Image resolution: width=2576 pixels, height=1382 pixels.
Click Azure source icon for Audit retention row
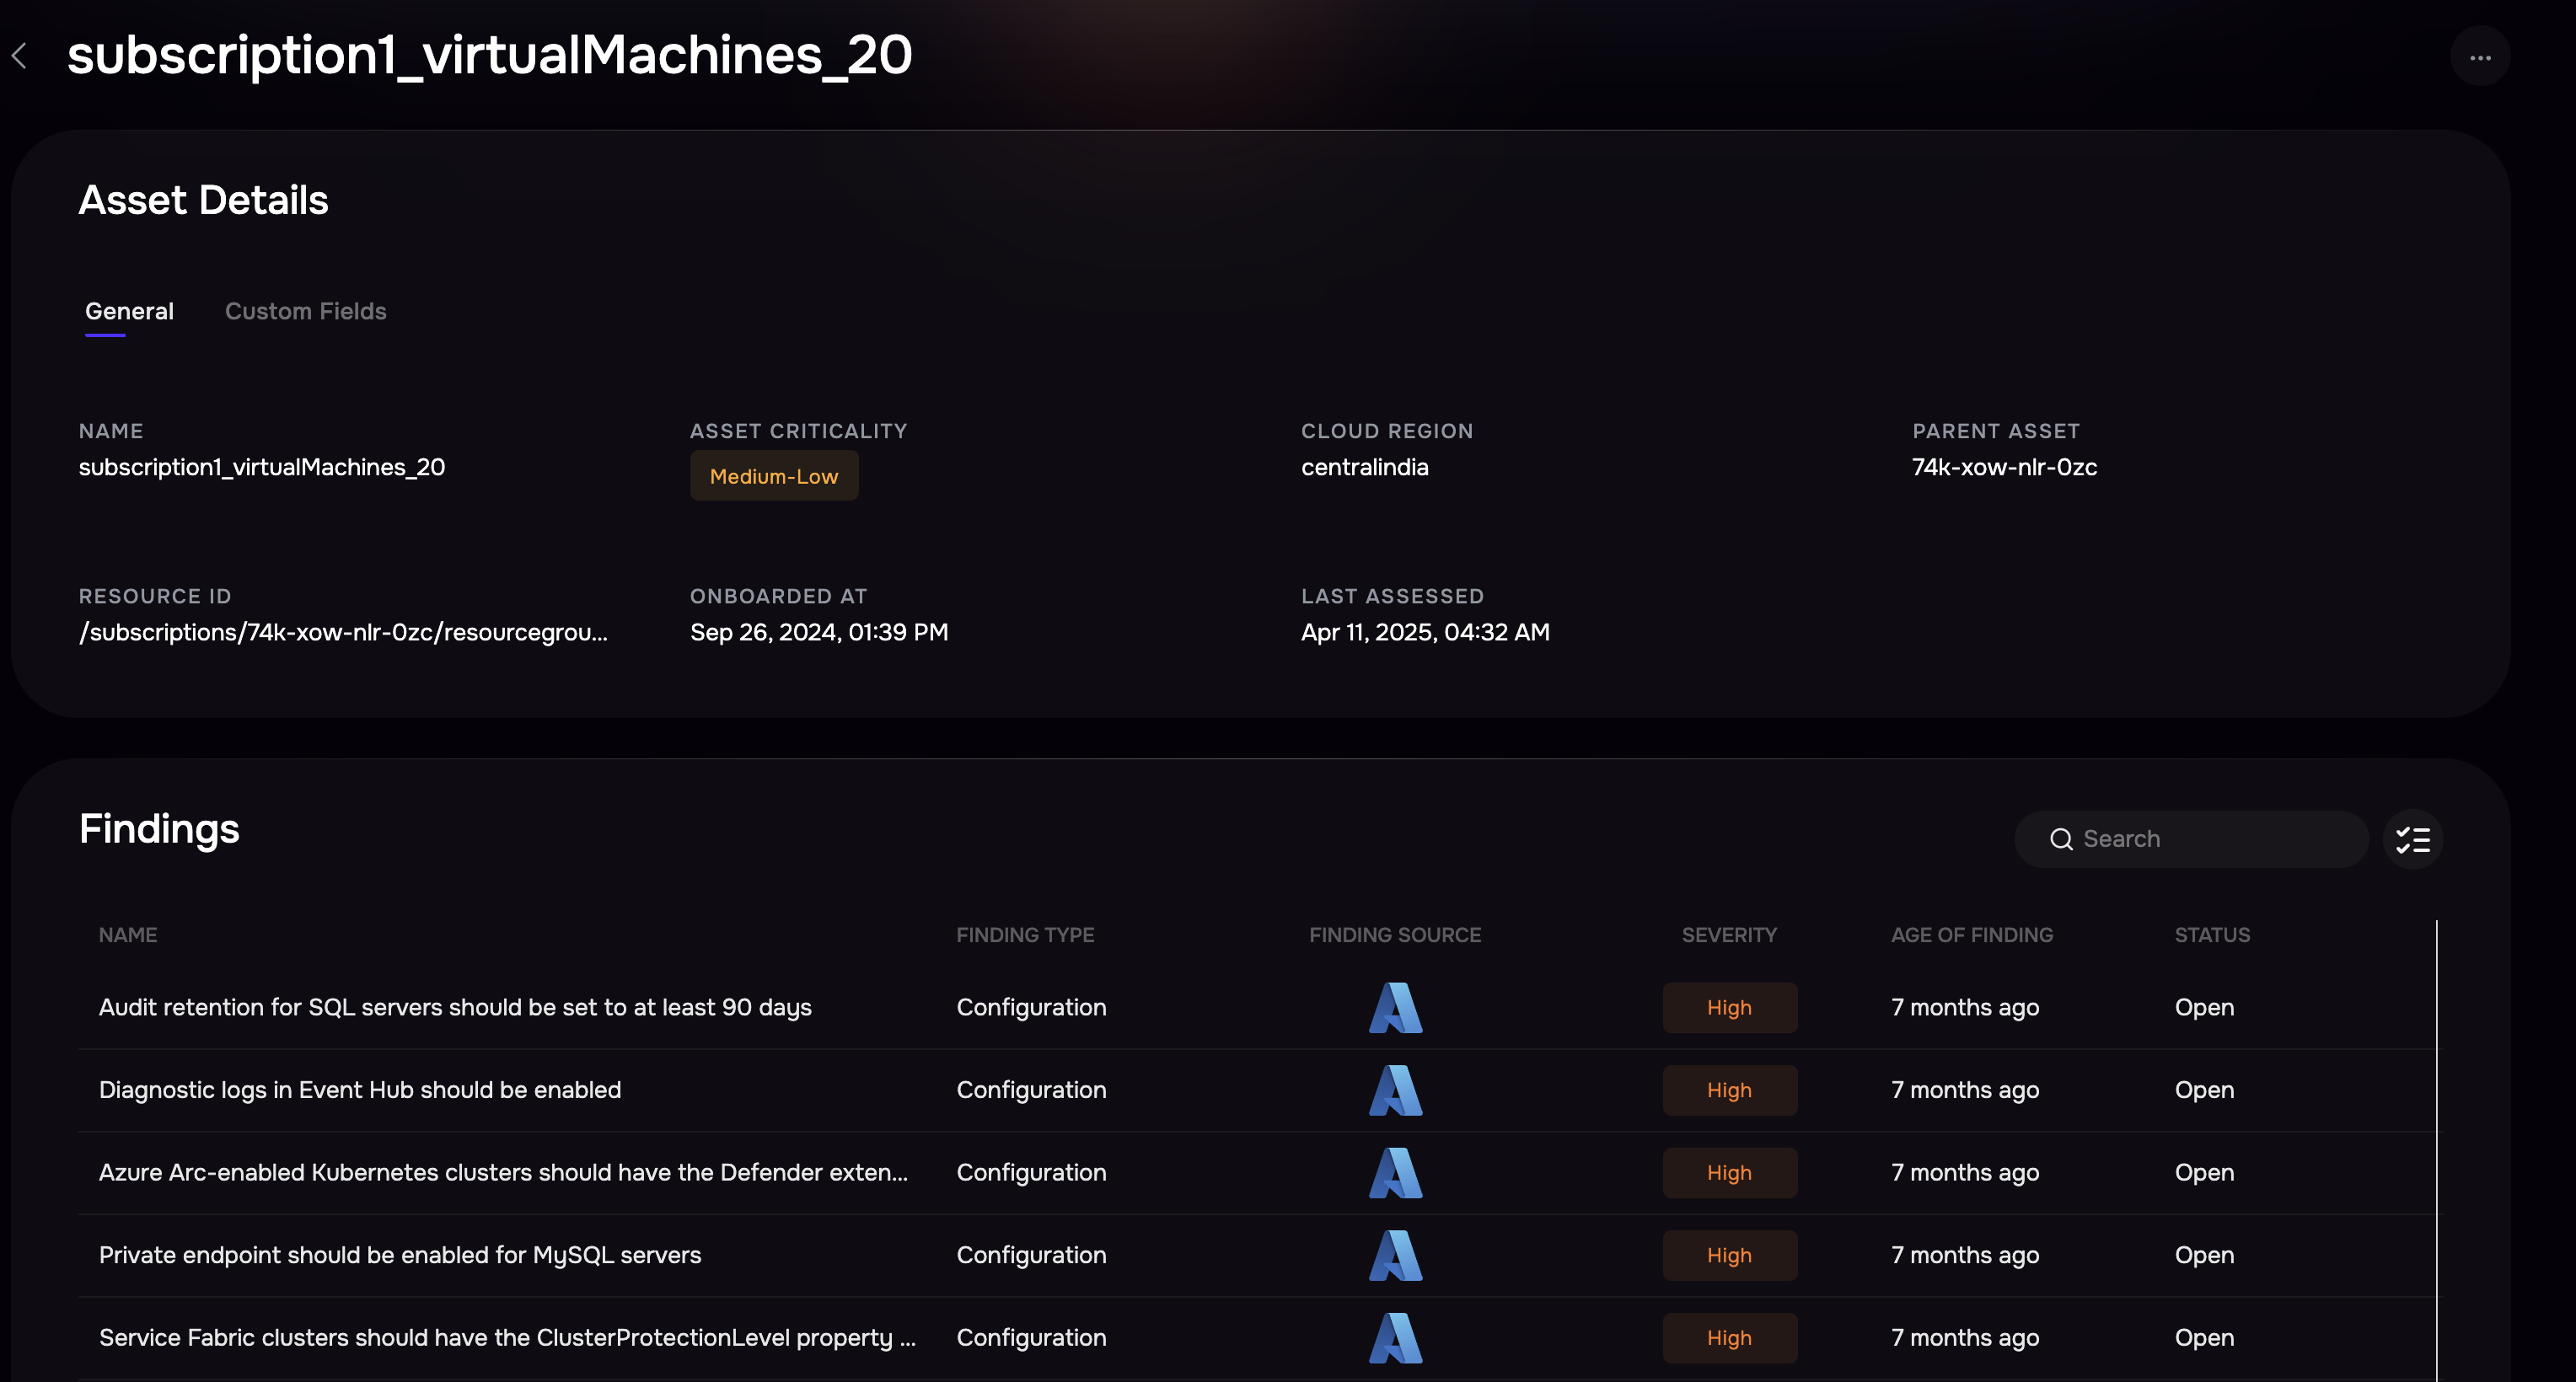(x=1395, y=1007)
